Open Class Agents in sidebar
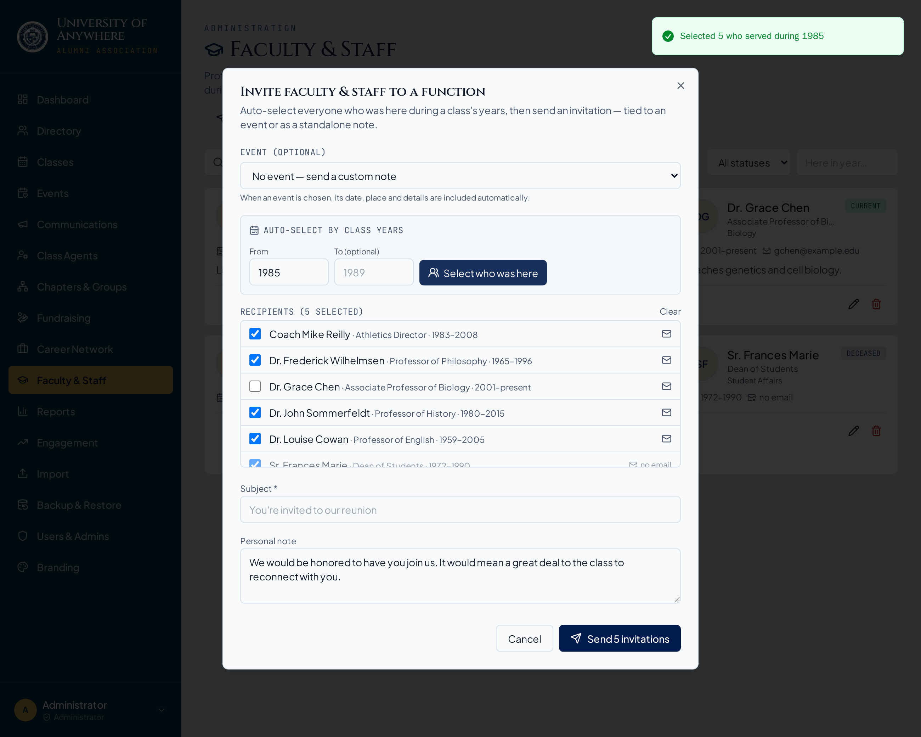This screenshot has height=737, width=921. (91, 255)
